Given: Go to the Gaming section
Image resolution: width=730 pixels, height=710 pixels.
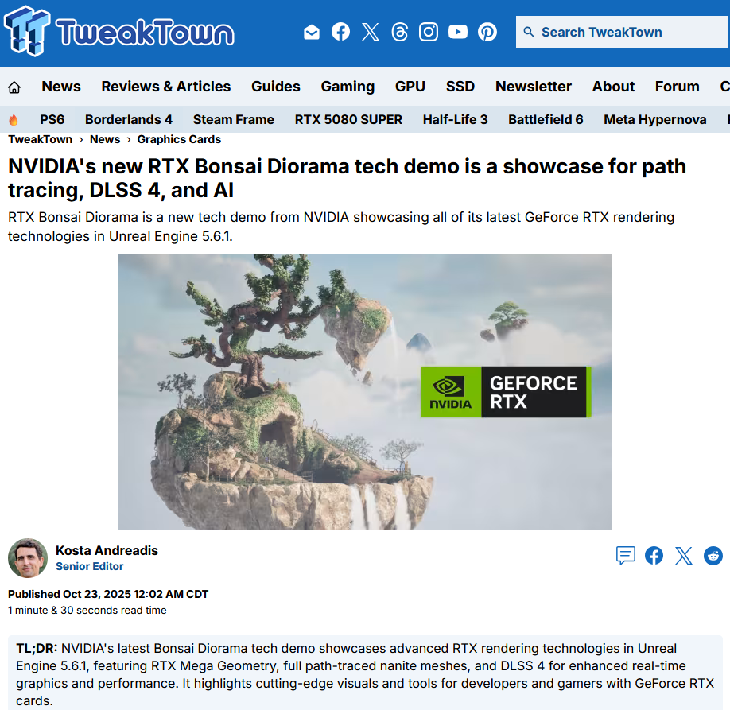Looking at the screenshot, I should coord(348,87).
